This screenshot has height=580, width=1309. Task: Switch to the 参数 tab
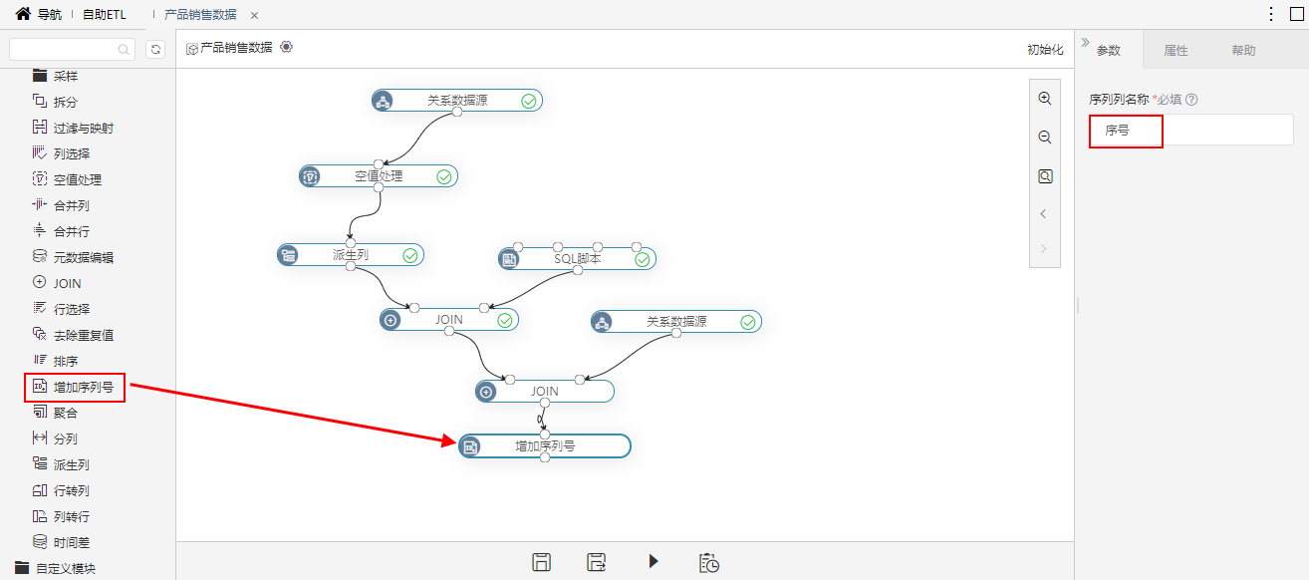click(1109, 50)
